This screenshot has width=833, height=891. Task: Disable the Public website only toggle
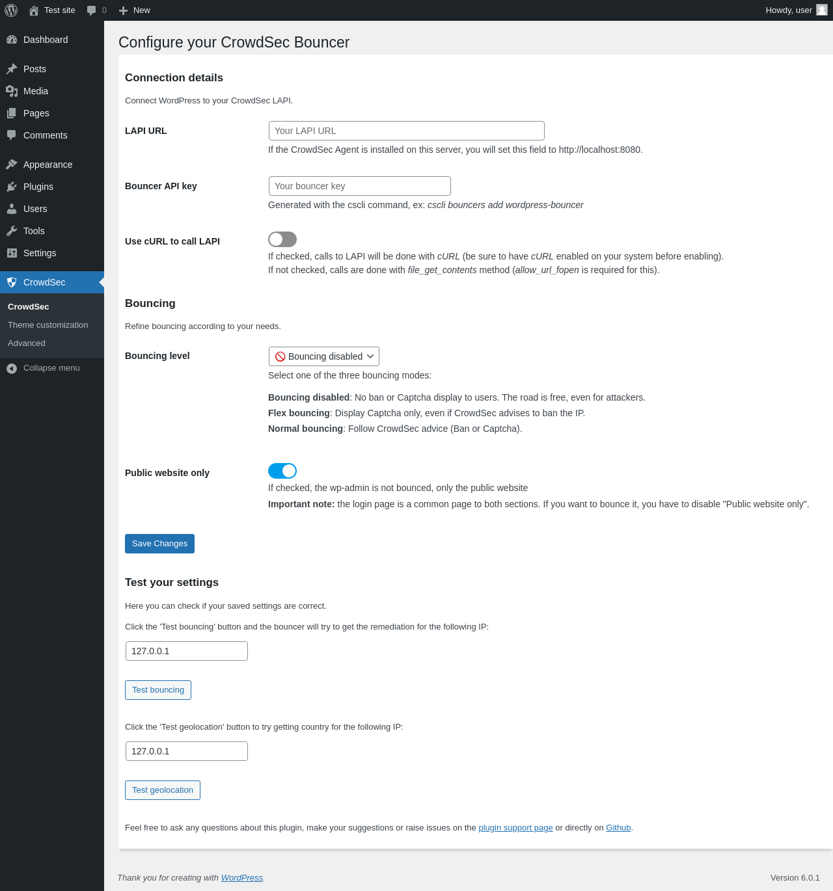coord(282,471)
